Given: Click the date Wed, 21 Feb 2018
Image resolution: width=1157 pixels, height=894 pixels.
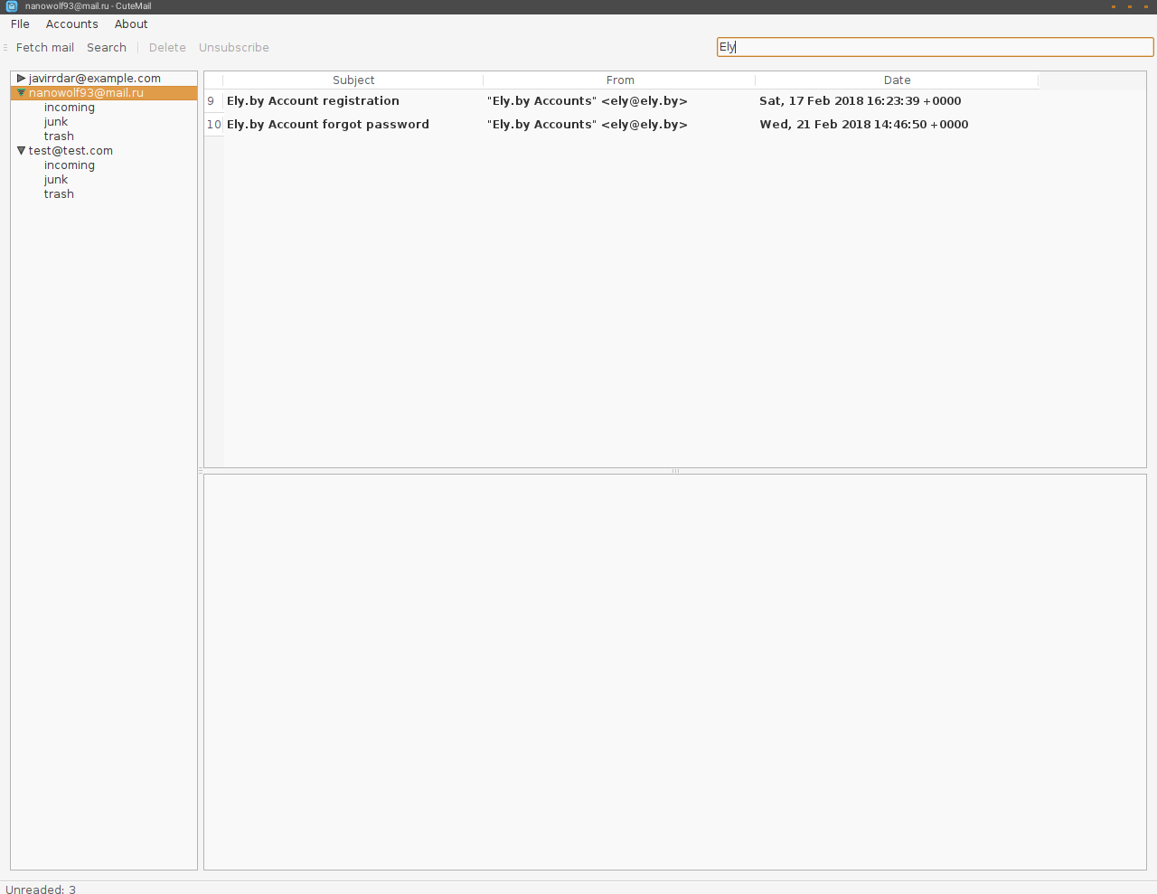Looking at the screenshot, I should [864, 125].
